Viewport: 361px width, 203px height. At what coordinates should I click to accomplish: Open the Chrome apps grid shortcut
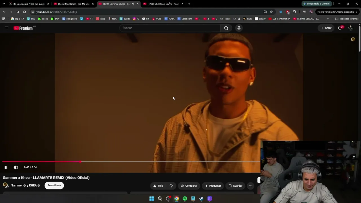click(x=4, y=19)
